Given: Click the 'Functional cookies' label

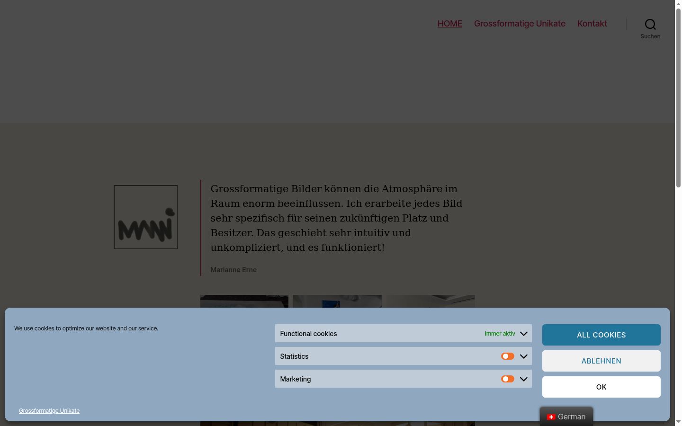Looking at the screenshot, I should 308,334.
